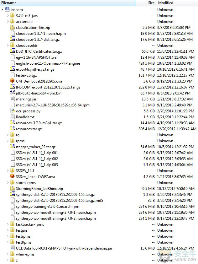Select the markings.jar file icon
Screen dimensions: 198x264
tap(13, 99)
